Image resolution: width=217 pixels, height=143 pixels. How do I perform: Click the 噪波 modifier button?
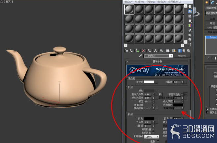pos(211,23)
